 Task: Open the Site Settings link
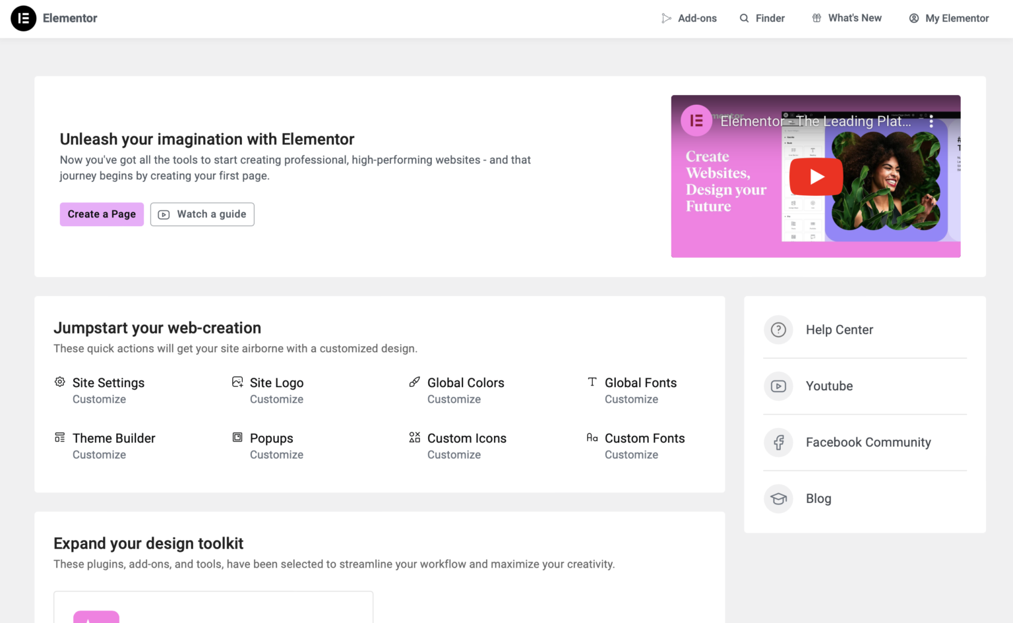108,383
